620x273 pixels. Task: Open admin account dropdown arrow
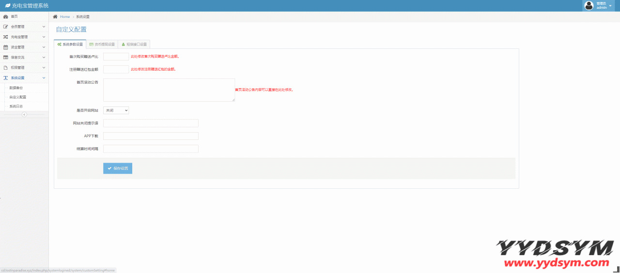click(x=610, y=6)
